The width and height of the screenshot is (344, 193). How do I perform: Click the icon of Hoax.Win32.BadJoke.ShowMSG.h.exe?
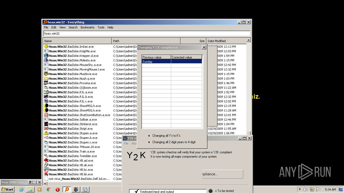point(46,106)
